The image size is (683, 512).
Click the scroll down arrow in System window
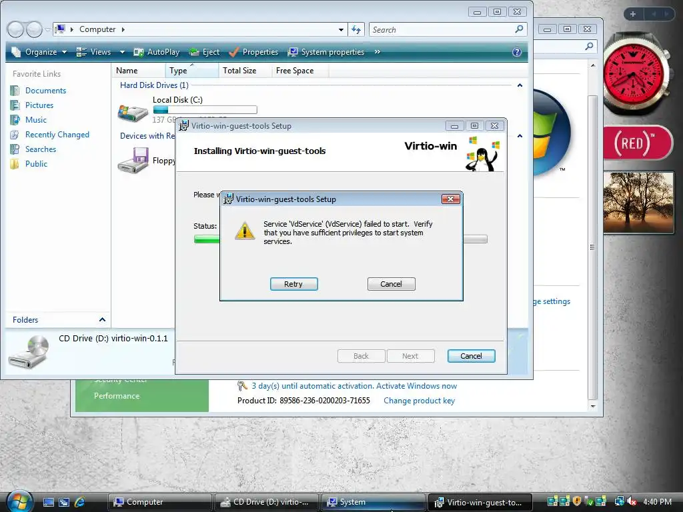pos(592,406)
